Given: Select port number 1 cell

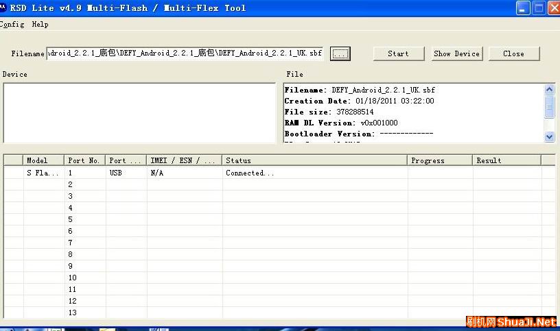Looking at the screenshot, I should tap(85, 173).
